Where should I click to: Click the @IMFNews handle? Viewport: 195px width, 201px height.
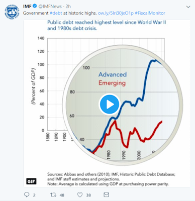point(50,7)
